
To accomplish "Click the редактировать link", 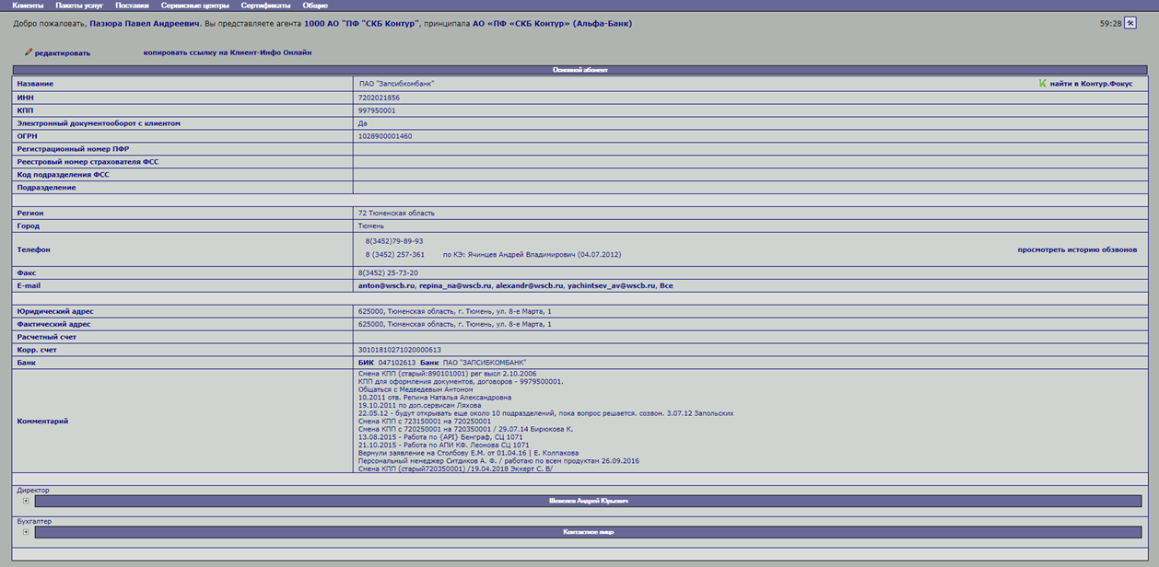I will coord(63,53).
